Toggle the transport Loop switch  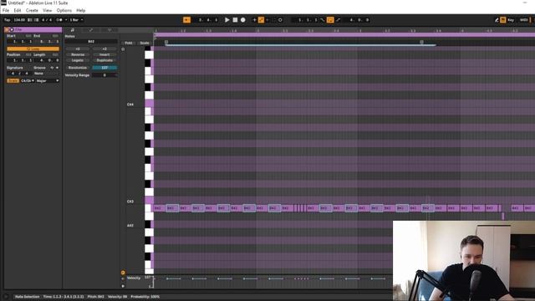[330, 20]
